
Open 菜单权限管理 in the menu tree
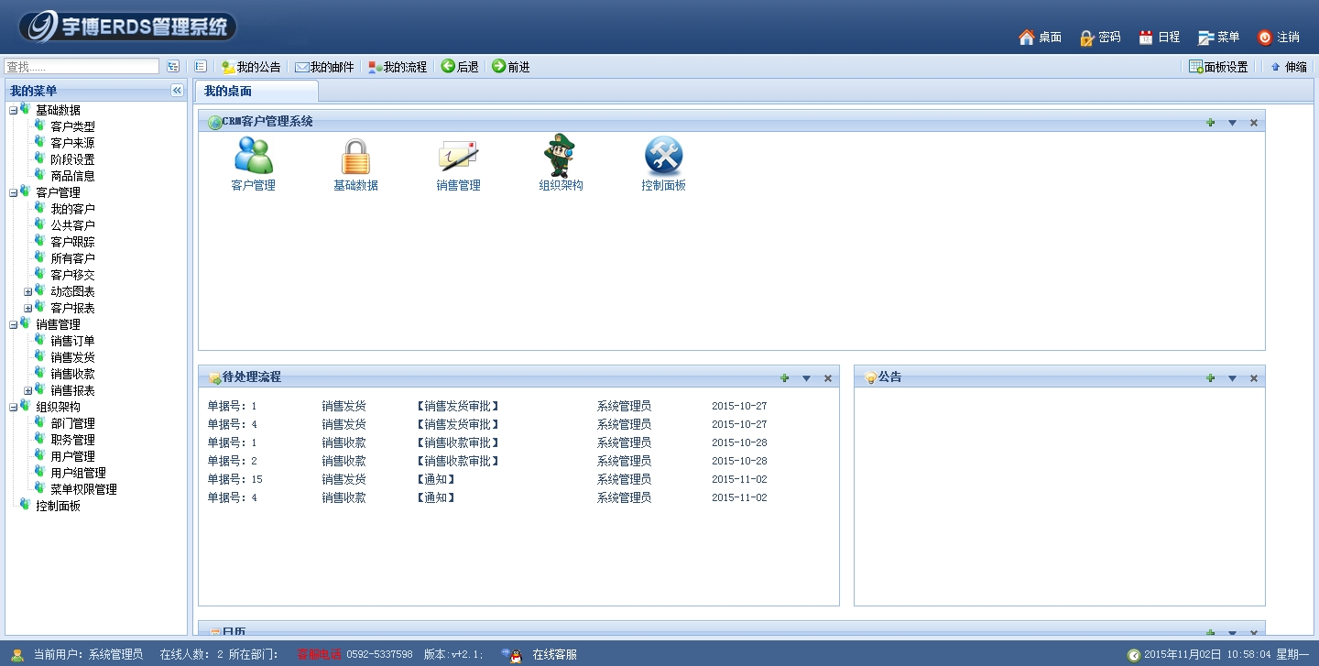click(x=83, y=490)
